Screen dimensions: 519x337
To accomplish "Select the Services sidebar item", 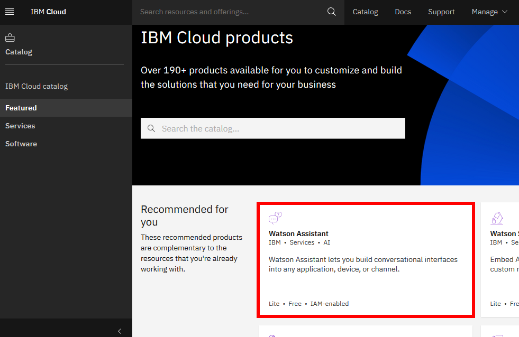I will 66,126.
